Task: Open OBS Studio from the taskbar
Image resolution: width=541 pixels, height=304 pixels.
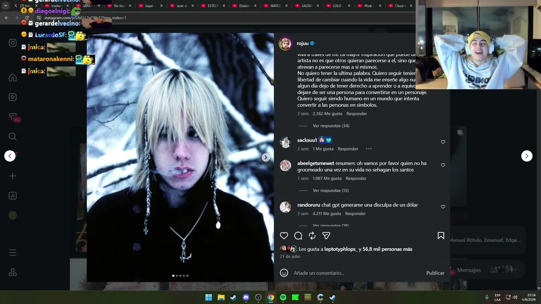Action: pos(258,297)
